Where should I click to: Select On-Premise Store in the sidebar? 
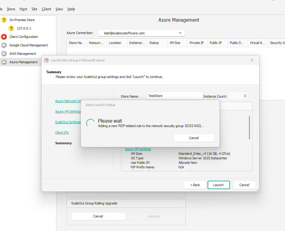click(x=22, y=20)
